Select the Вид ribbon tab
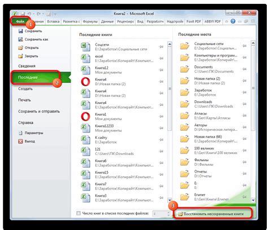Screen dimensions: 268x230 (x=140, y=21)
